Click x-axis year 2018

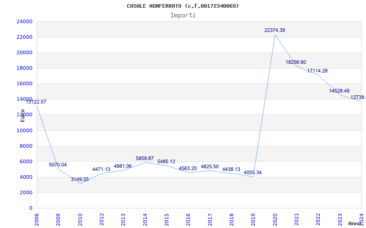pyautogui.click(x=231, y=219)
